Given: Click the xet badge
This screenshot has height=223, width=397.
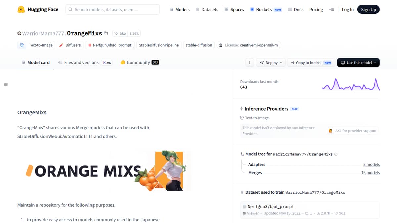Looking at the screenshot, I should 107,62.
